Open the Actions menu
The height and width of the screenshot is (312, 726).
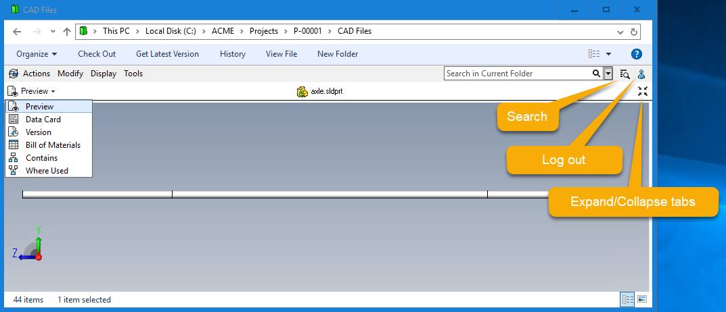tap(36, 74)
